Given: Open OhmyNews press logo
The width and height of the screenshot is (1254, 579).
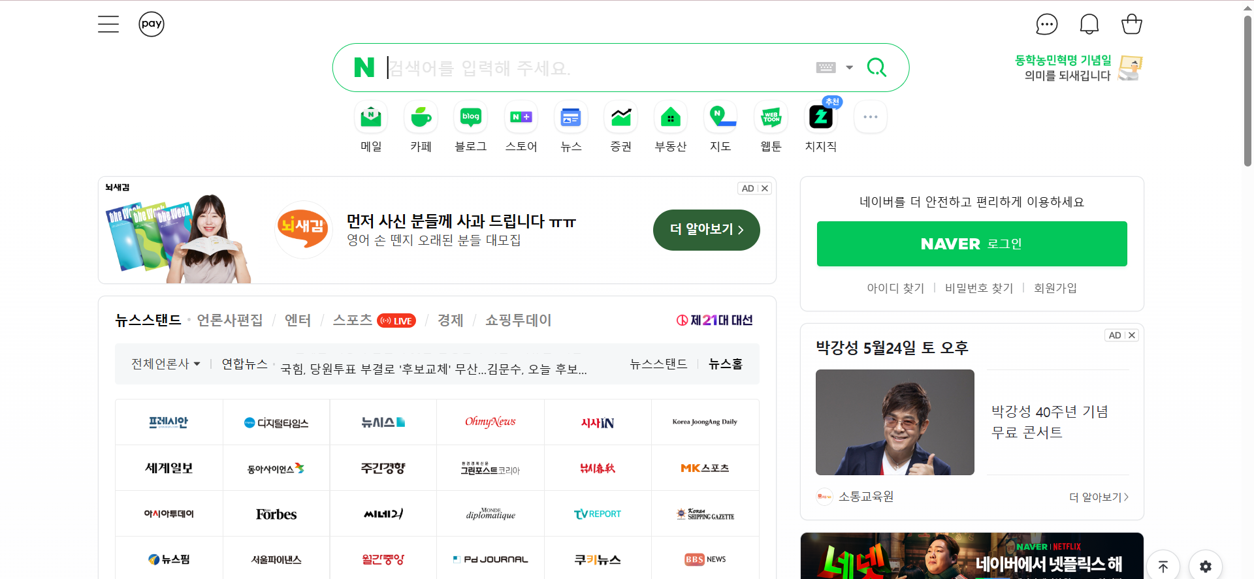Looking at the screenshot, I should coord(490,422).
